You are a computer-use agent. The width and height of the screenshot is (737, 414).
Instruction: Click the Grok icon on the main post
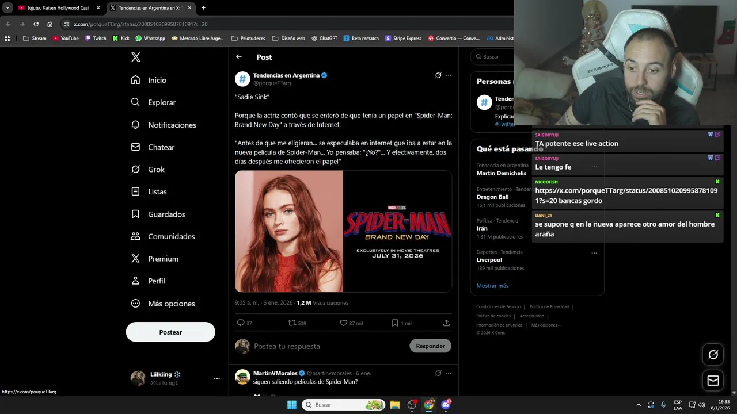pos(438,75)
